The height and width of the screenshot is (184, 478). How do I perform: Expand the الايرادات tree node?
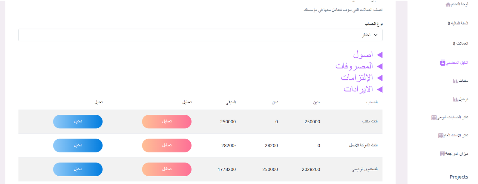click(380, 89)
